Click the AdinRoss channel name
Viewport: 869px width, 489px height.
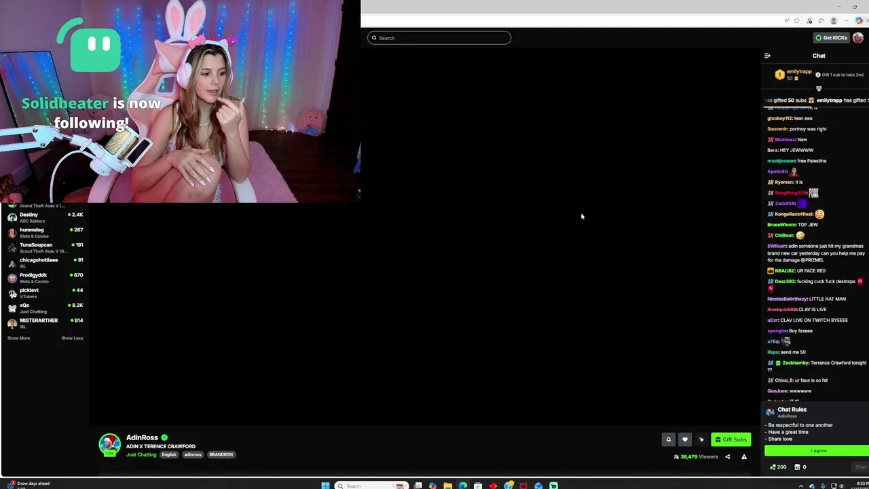tap(142, 438)
